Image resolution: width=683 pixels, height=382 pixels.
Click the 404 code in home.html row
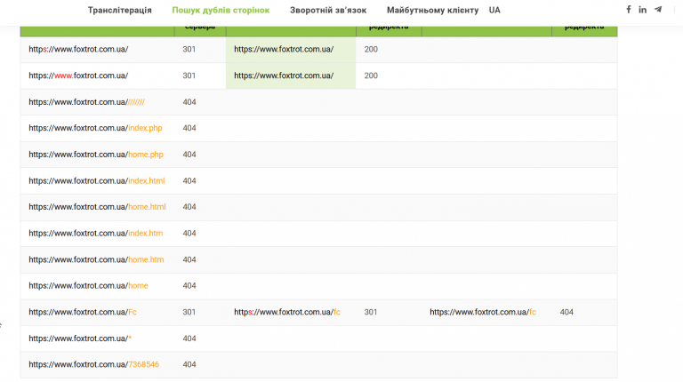pos(189,207)
